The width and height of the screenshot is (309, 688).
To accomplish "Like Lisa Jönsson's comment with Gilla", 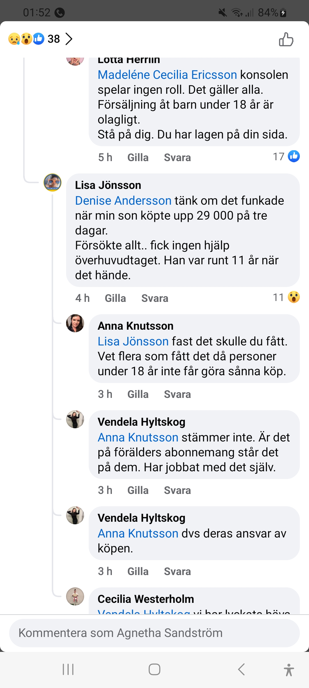I will coord(115,298).
